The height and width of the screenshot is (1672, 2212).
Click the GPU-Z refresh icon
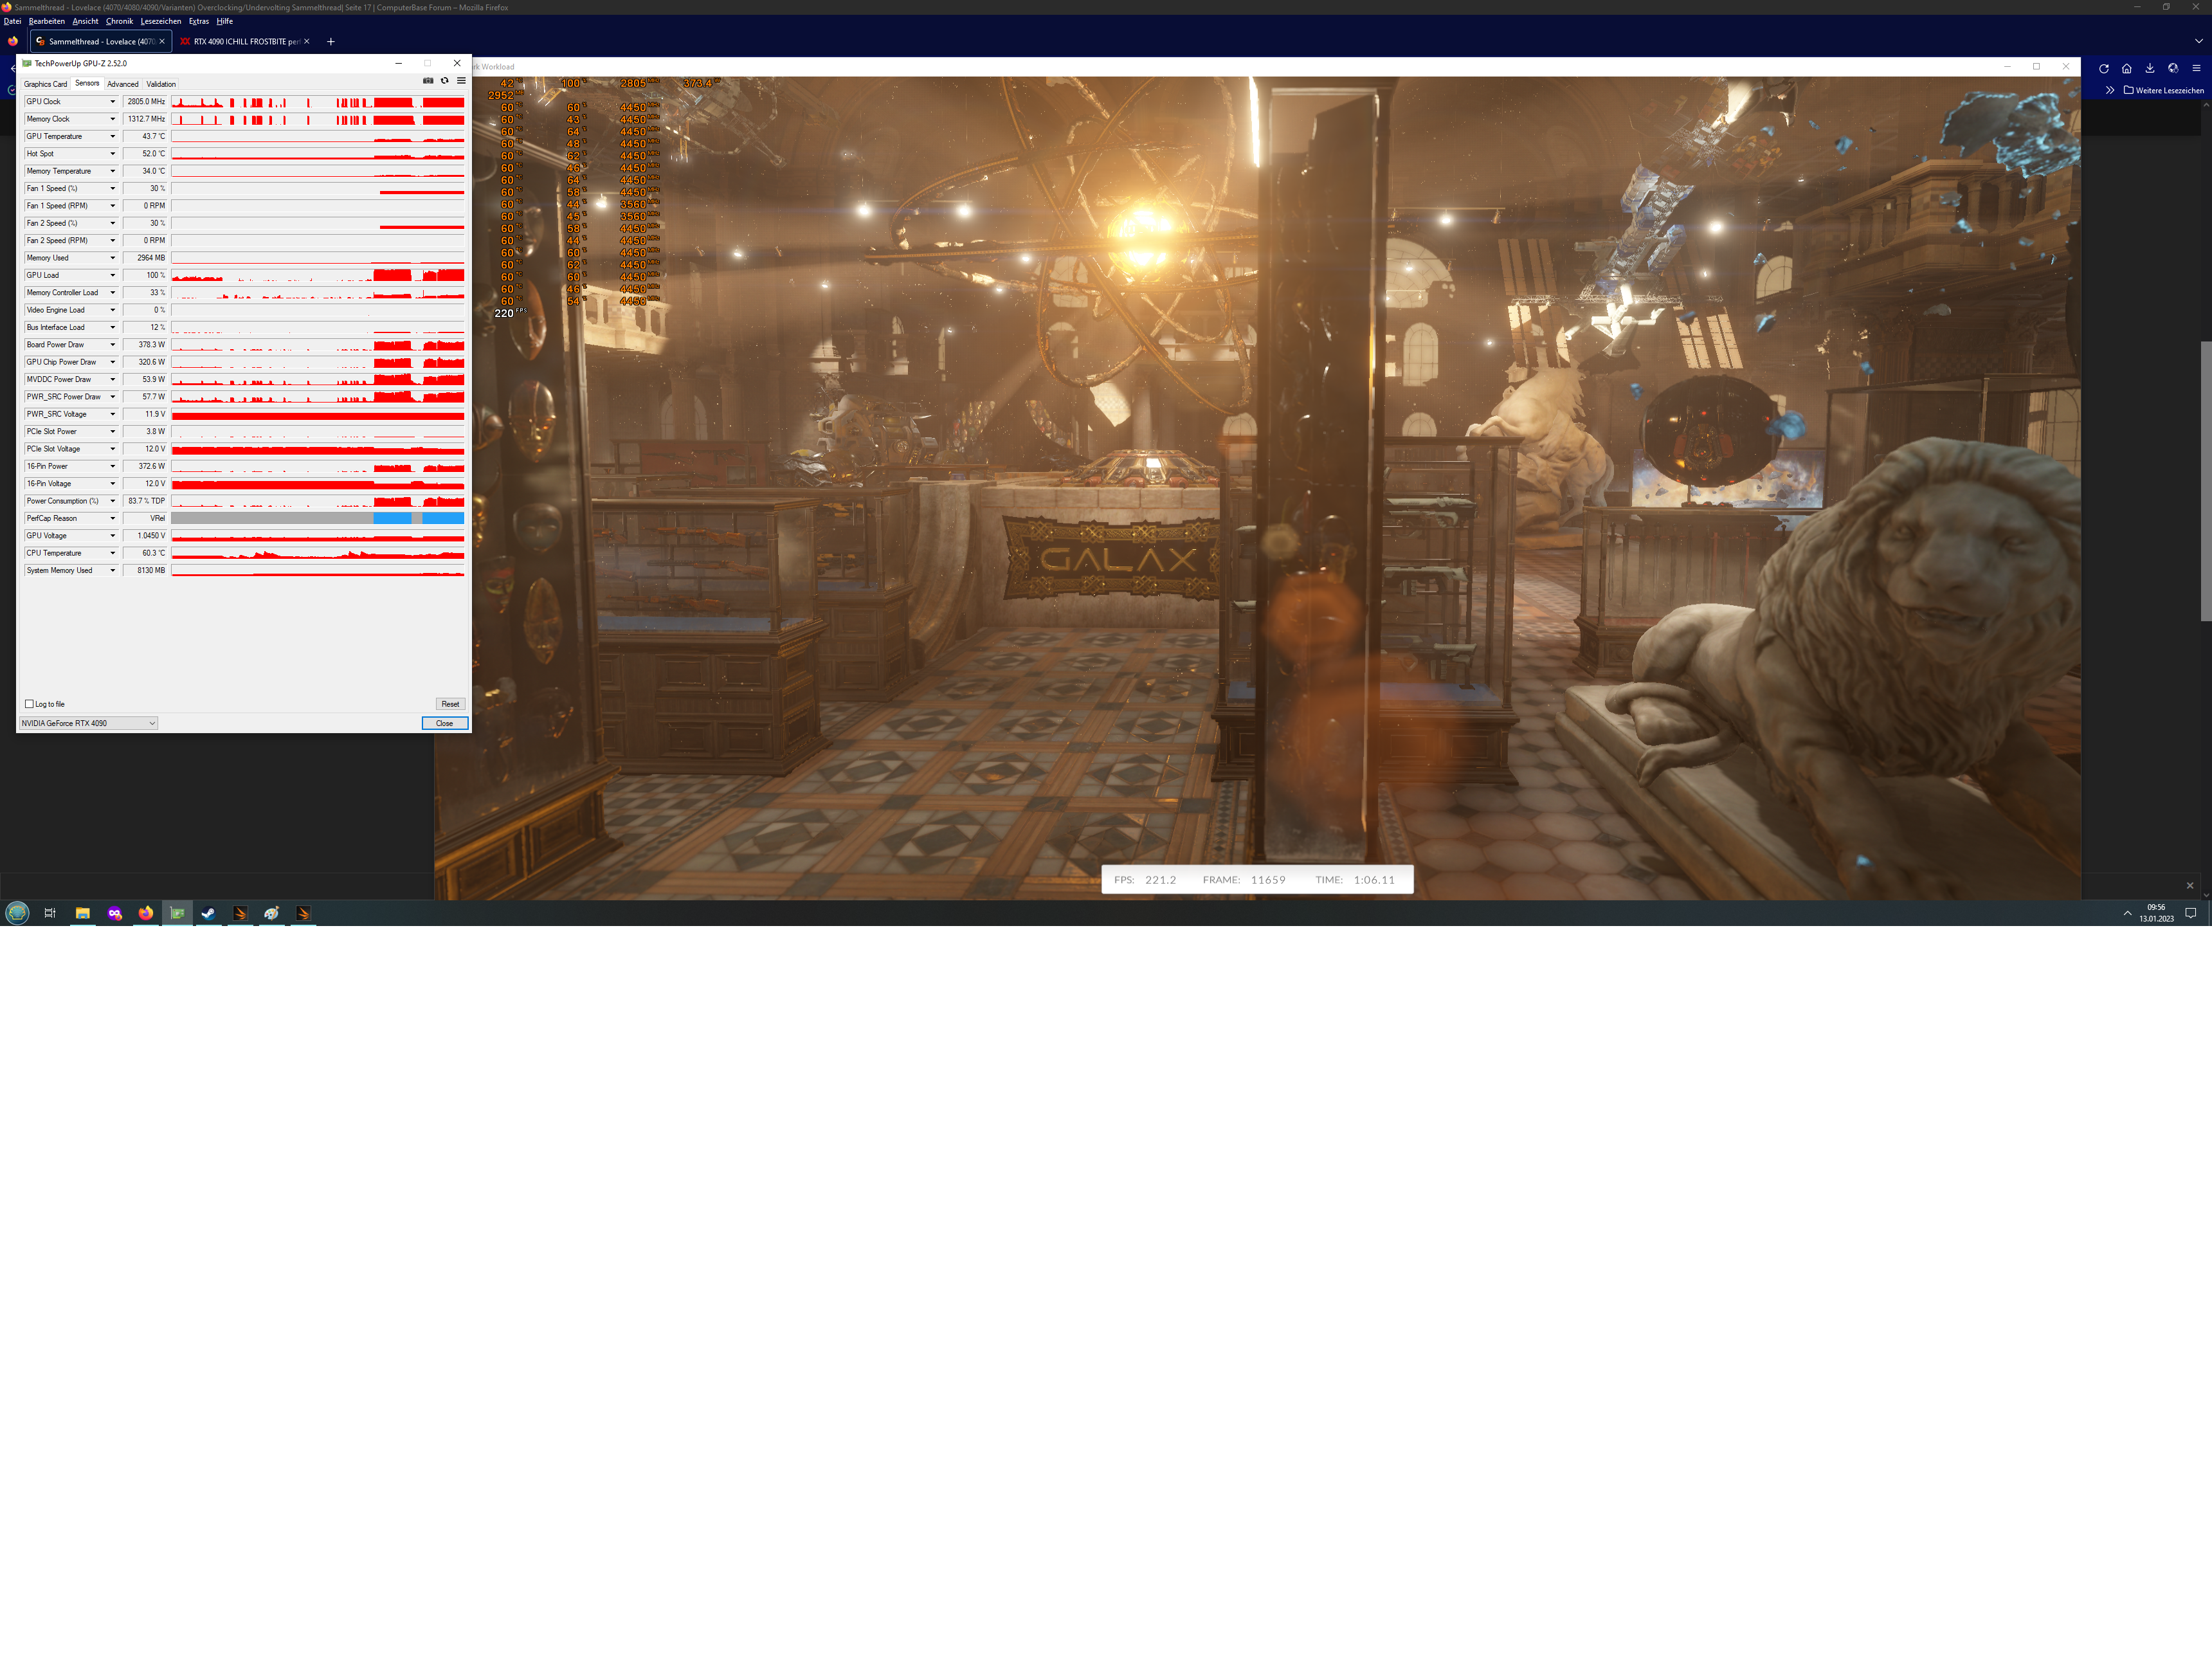click(445, 81)
